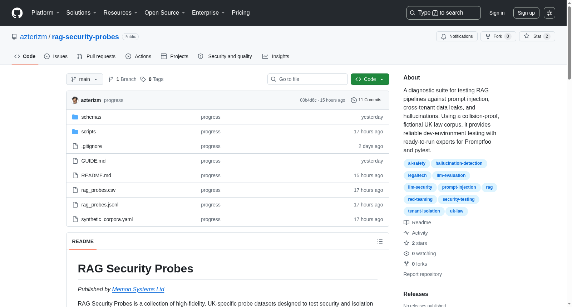Click the Tags tag icon
The image size is (572, 307).
coord(143,79)
